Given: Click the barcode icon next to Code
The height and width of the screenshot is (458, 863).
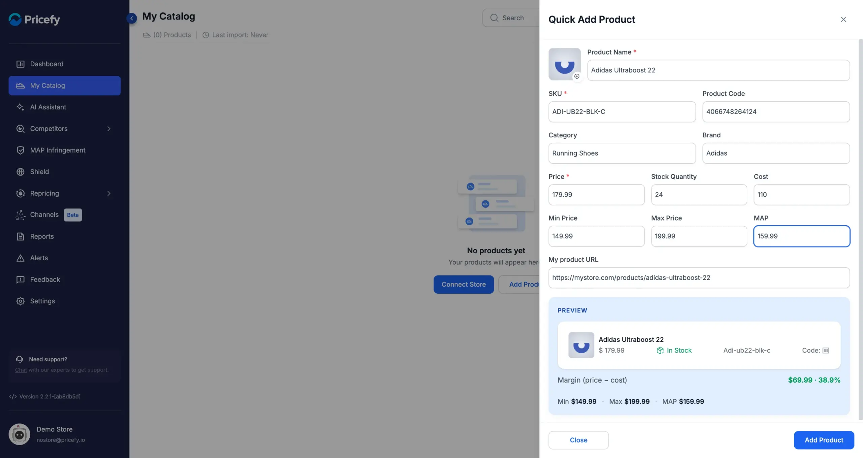Looking at the screenshot, I should [x=826, y=351].
